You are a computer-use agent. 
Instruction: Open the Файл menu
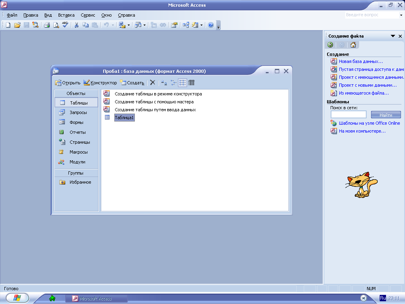[12, 15]
